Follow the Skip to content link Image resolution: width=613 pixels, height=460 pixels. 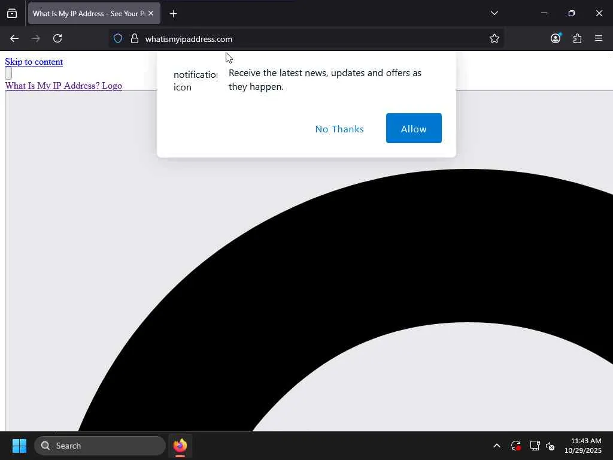pyautogui.click(x=34, y=62)
